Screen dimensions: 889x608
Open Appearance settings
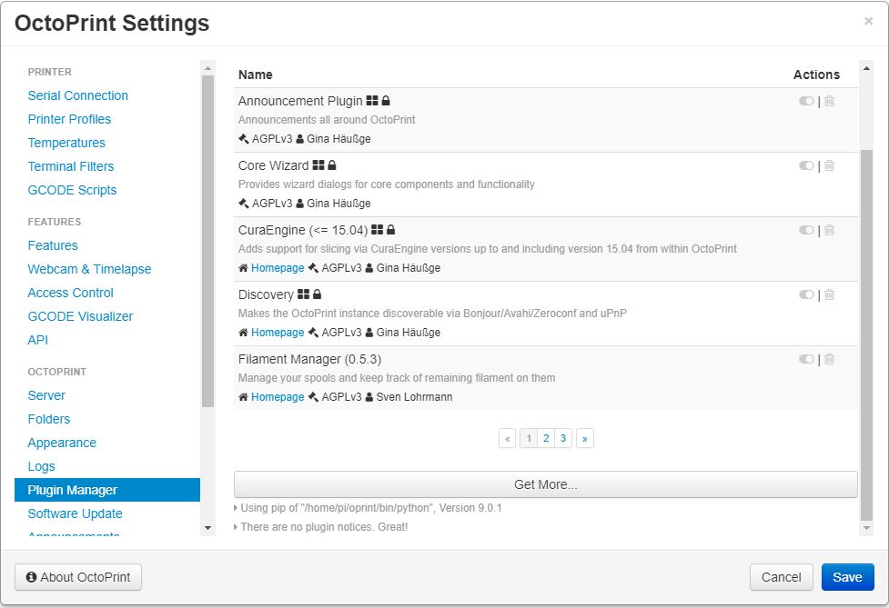coord(63,444)
